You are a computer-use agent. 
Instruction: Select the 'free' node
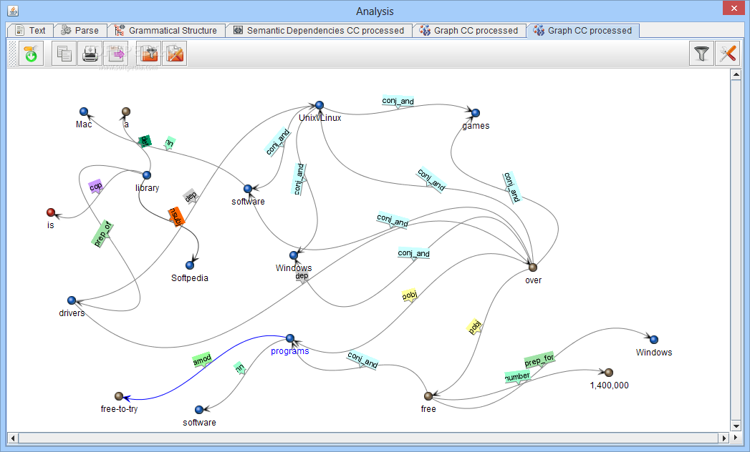coord(428,396)
